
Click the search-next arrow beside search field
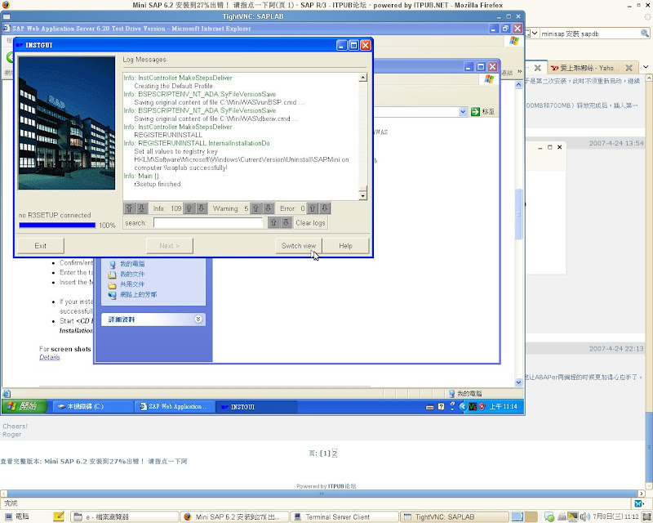click(x=286, y=223)
